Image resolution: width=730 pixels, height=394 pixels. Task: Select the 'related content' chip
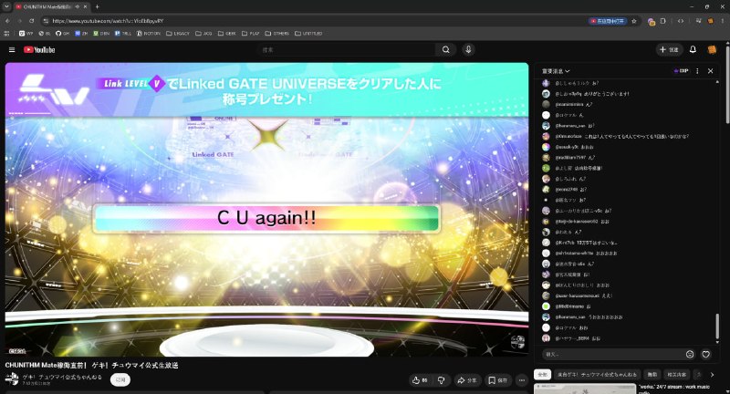[676, 374]
